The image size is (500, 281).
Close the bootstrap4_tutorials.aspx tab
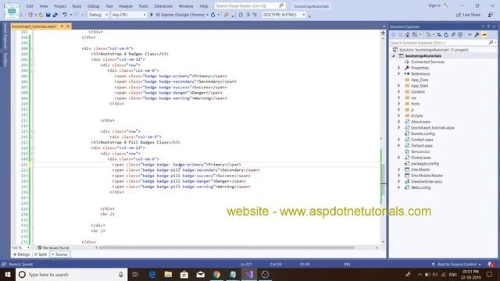[68, 26]
